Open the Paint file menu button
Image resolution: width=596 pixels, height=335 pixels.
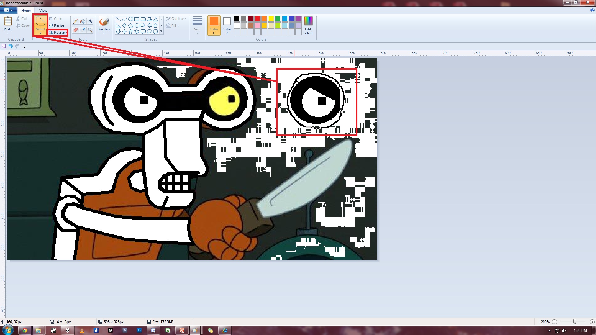tap(8, 10)
